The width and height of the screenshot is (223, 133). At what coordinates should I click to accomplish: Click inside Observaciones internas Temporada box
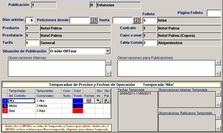187,100
